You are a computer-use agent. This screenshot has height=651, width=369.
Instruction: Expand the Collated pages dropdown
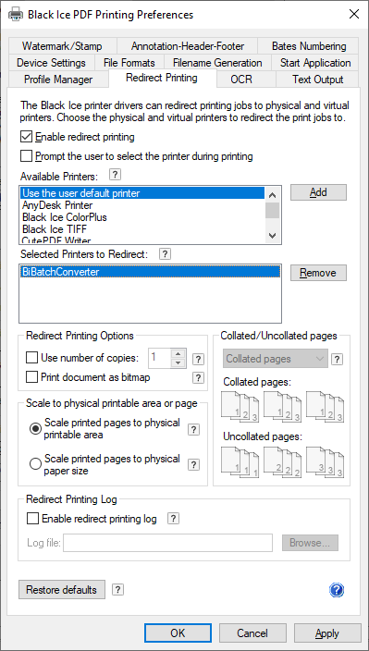tap(276, 359)
